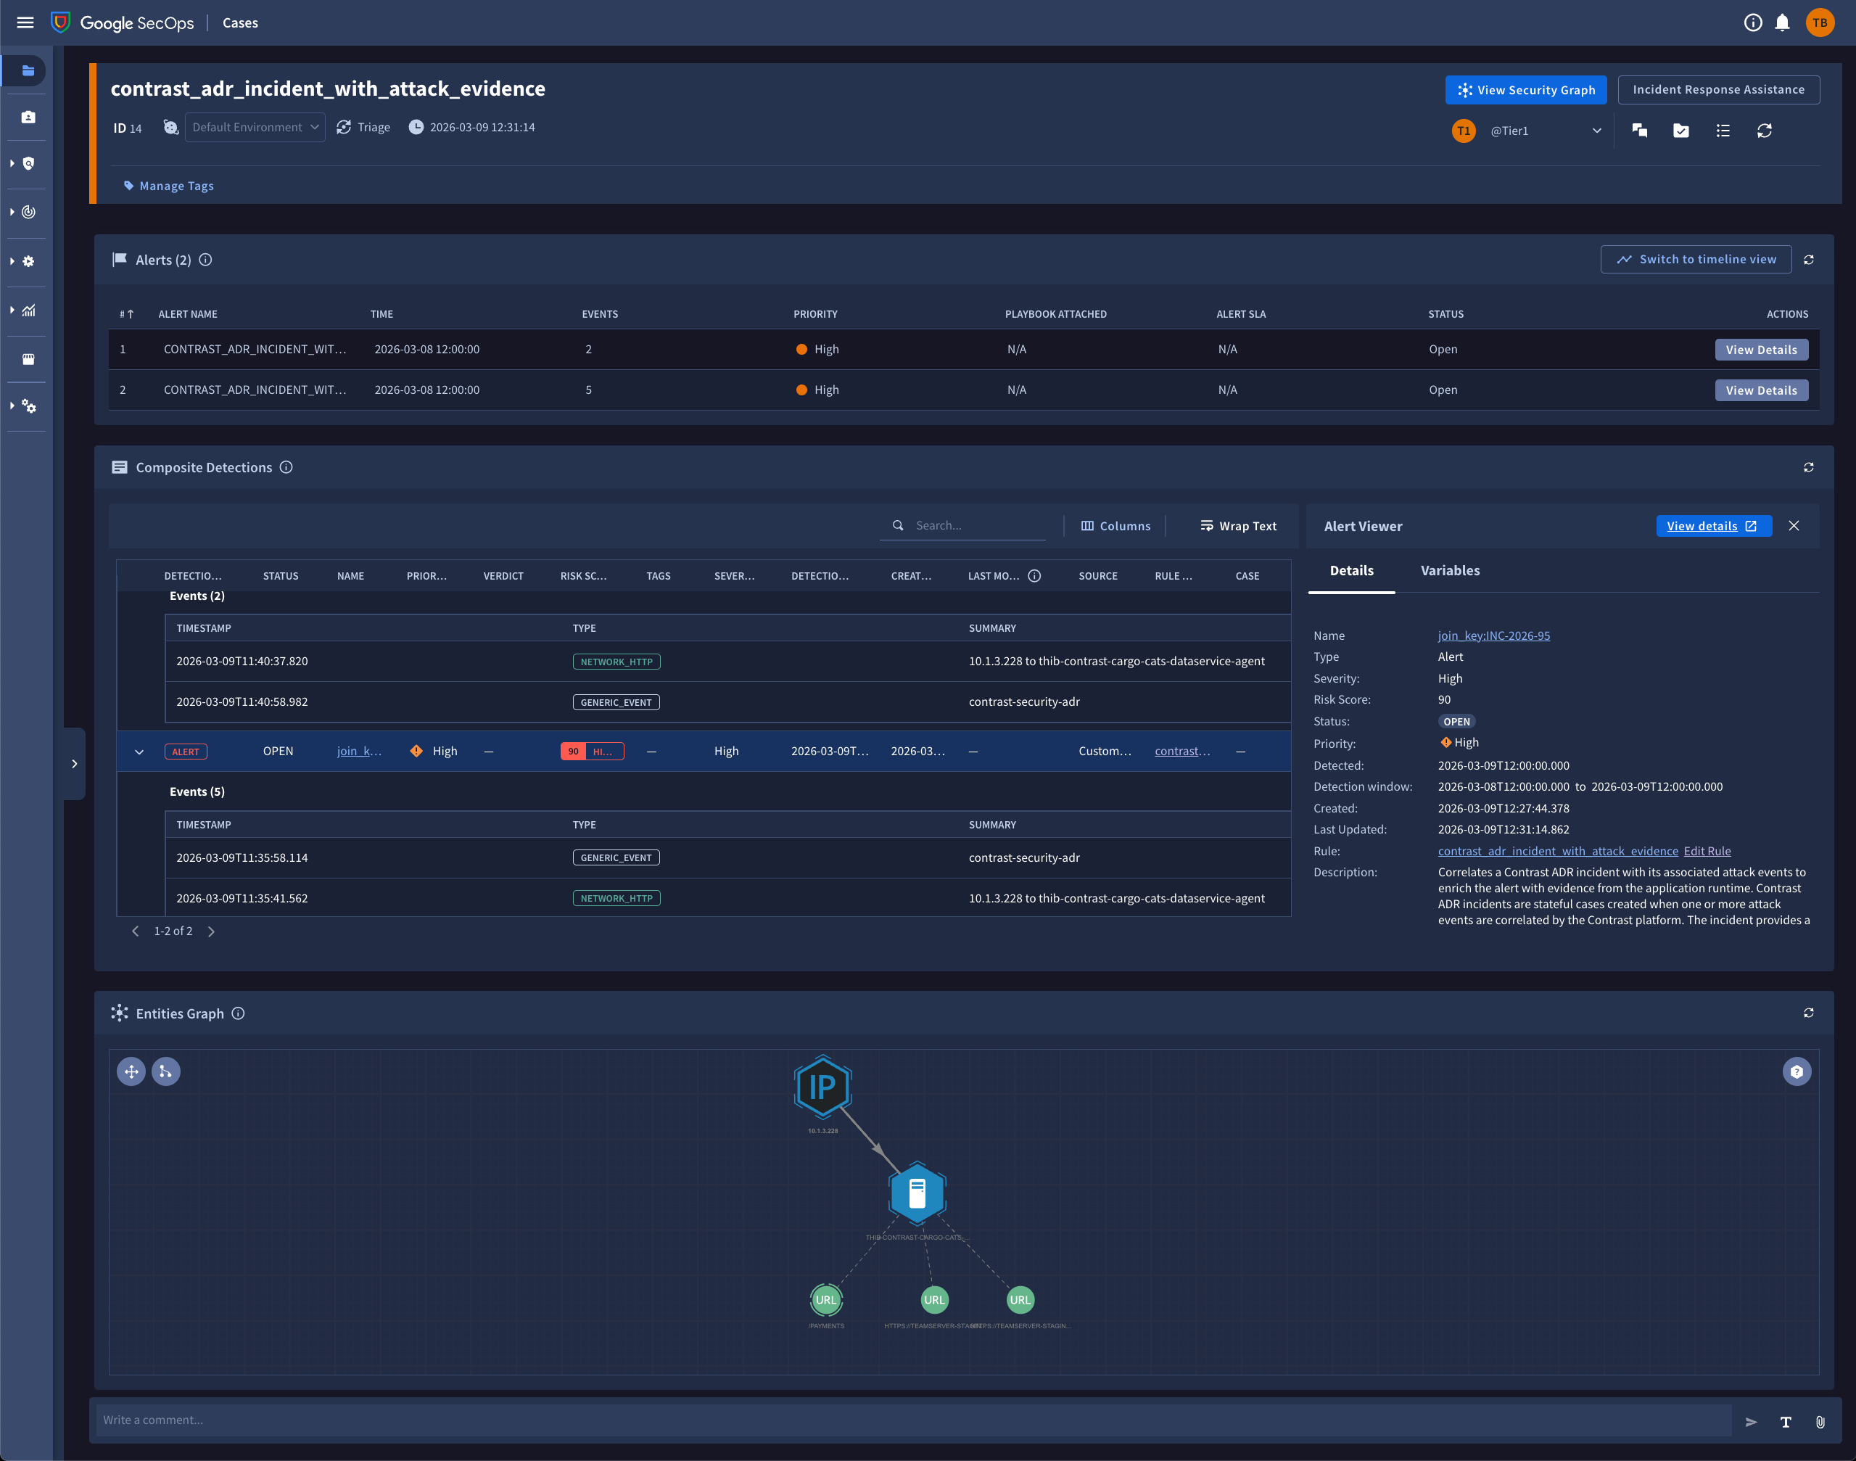Open the TB user profile avatar
Viewport: 1856px width, 1461px height.
(1819, 23)
